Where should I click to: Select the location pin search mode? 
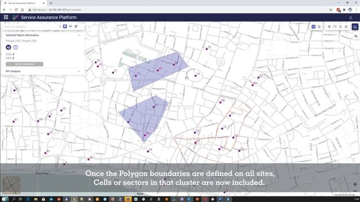pos(65,26)
